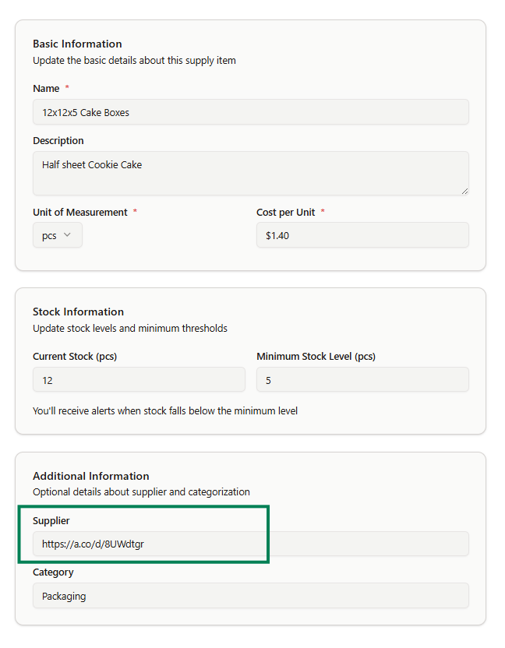This screenshot has height=648, width=505.
Task: Click the Supplier label
Action: pyautogui.click(x=51, y=521)
